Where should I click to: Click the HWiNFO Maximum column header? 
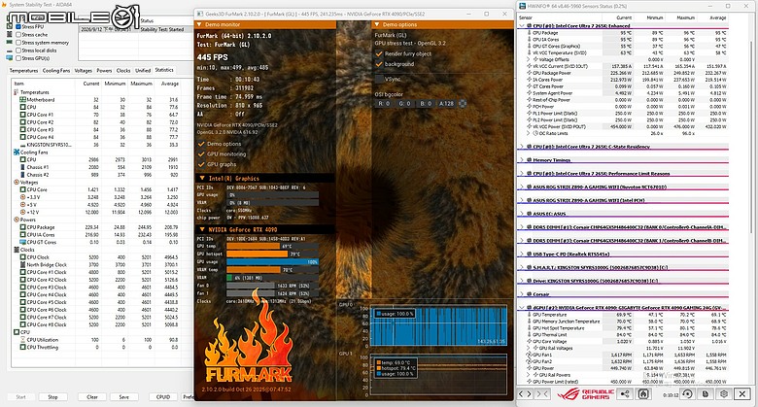point(686,17)
